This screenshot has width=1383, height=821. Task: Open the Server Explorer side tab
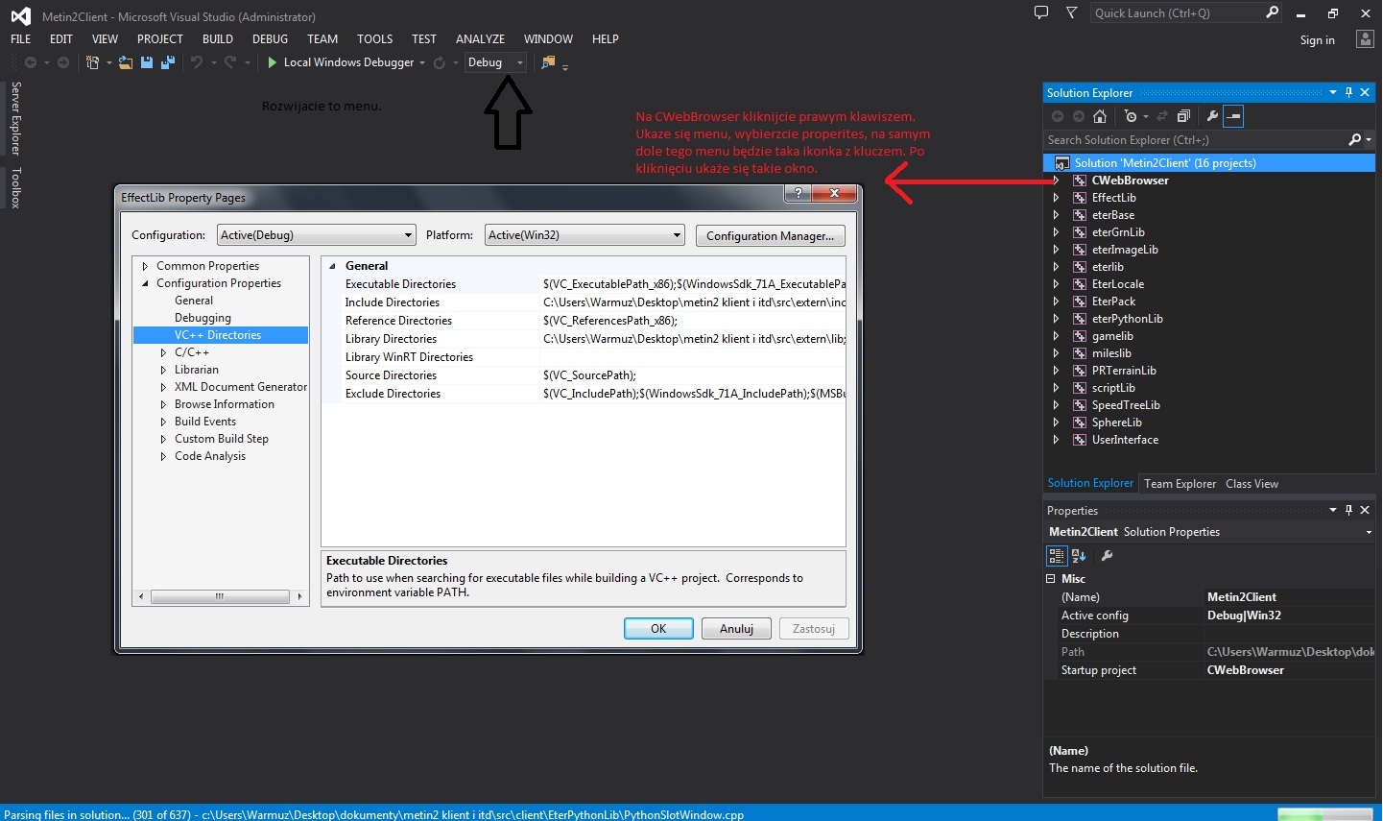[15, 118]
